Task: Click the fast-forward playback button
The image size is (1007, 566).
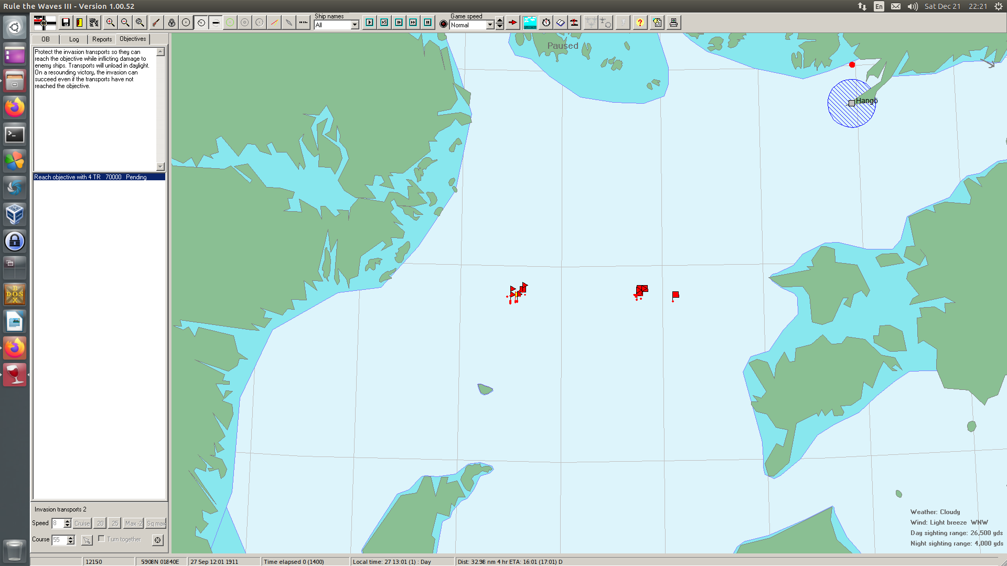Action: pyautogui.click(x=413, y=23)
